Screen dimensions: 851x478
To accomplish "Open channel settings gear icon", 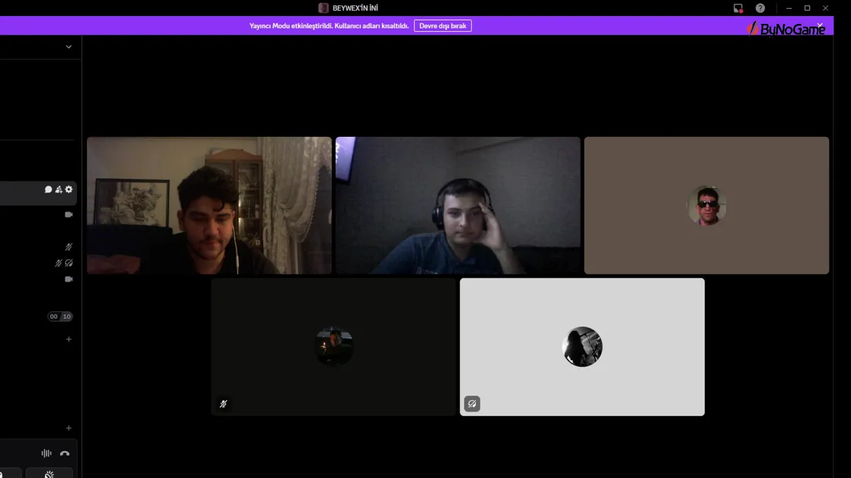I will click(x=68, y=190).
